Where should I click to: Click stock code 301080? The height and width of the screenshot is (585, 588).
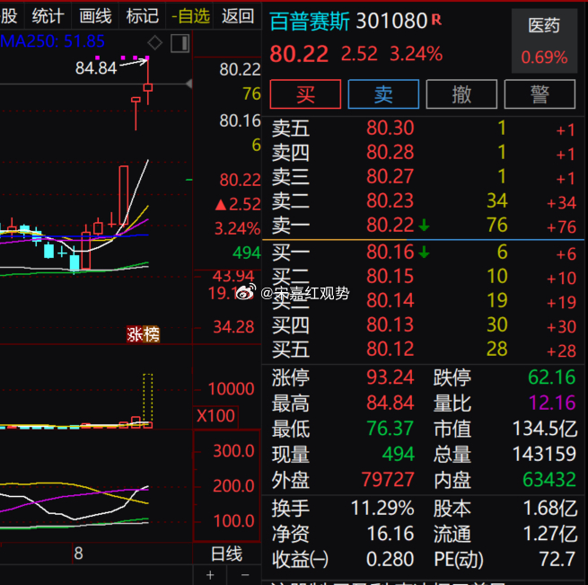pyautogui.click(x=391, y=21)
